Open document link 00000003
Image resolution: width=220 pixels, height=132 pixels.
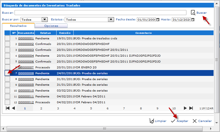(x=26, y=50)
